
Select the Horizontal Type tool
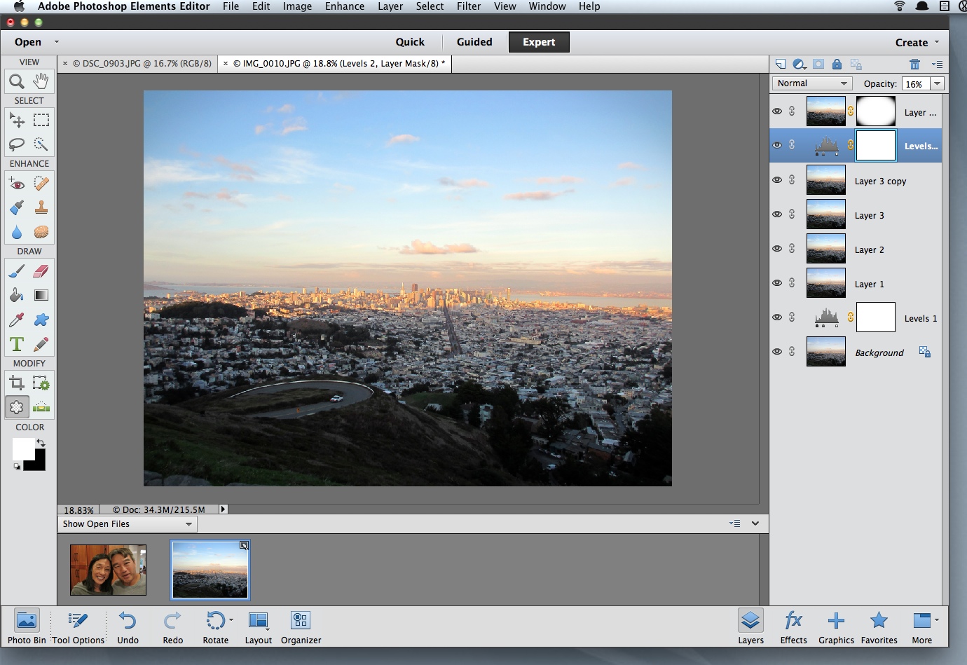point(17,344)
